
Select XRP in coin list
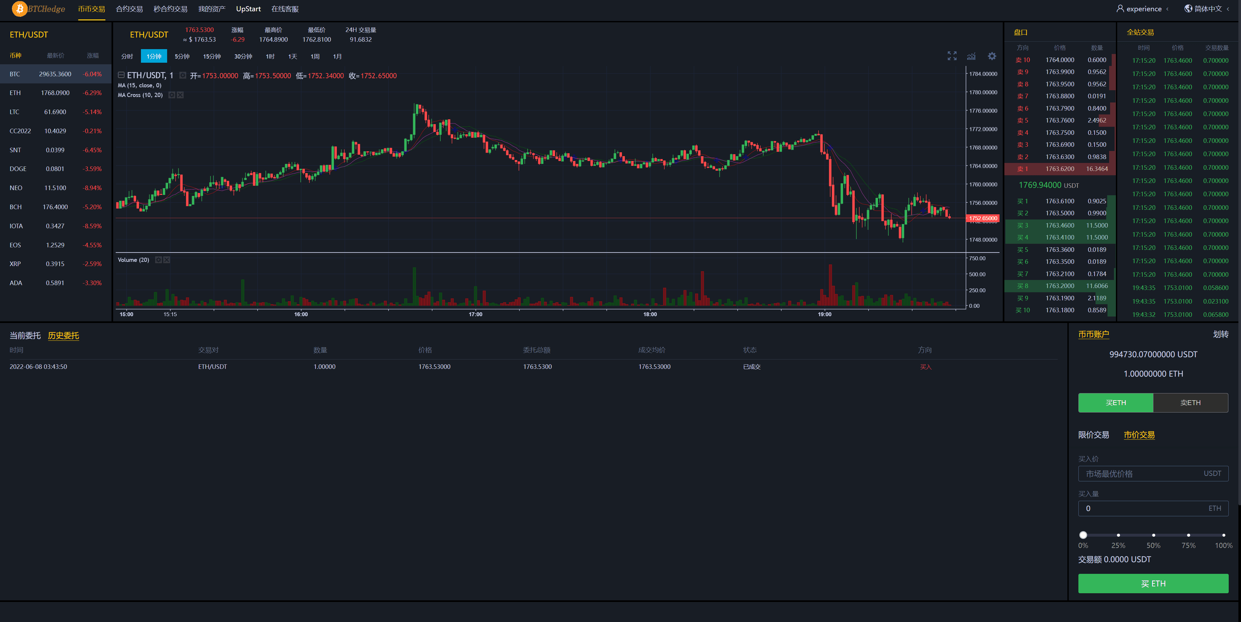56,264
